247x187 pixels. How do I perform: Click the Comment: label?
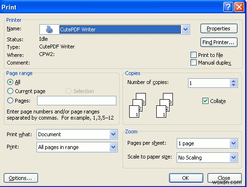pos(18,63)
